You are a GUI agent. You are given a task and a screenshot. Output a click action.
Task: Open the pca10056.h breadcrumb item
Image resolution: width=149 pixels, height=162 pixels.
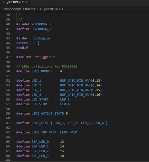(x=52, y=9)
